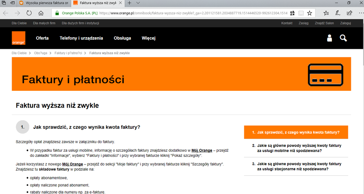Open the Oferta menu

42,38
